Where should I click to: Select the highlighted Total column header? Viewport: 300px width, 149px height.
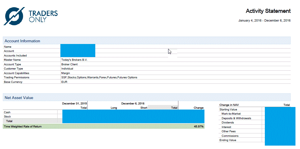click(174, 108)
